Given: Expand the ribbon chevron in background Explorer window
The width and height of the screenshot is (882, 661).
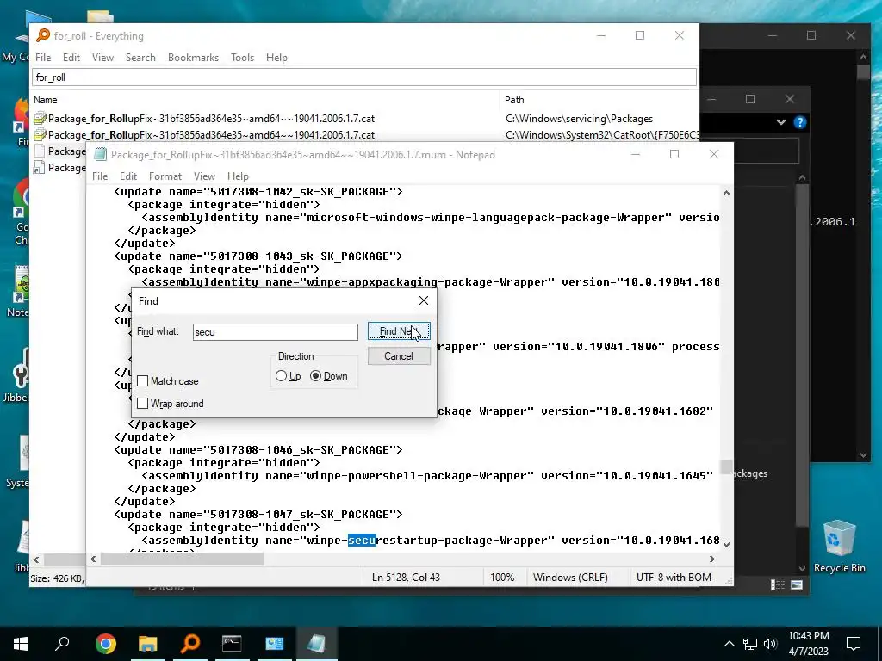Looking at the screenshot, I should 780,122.
